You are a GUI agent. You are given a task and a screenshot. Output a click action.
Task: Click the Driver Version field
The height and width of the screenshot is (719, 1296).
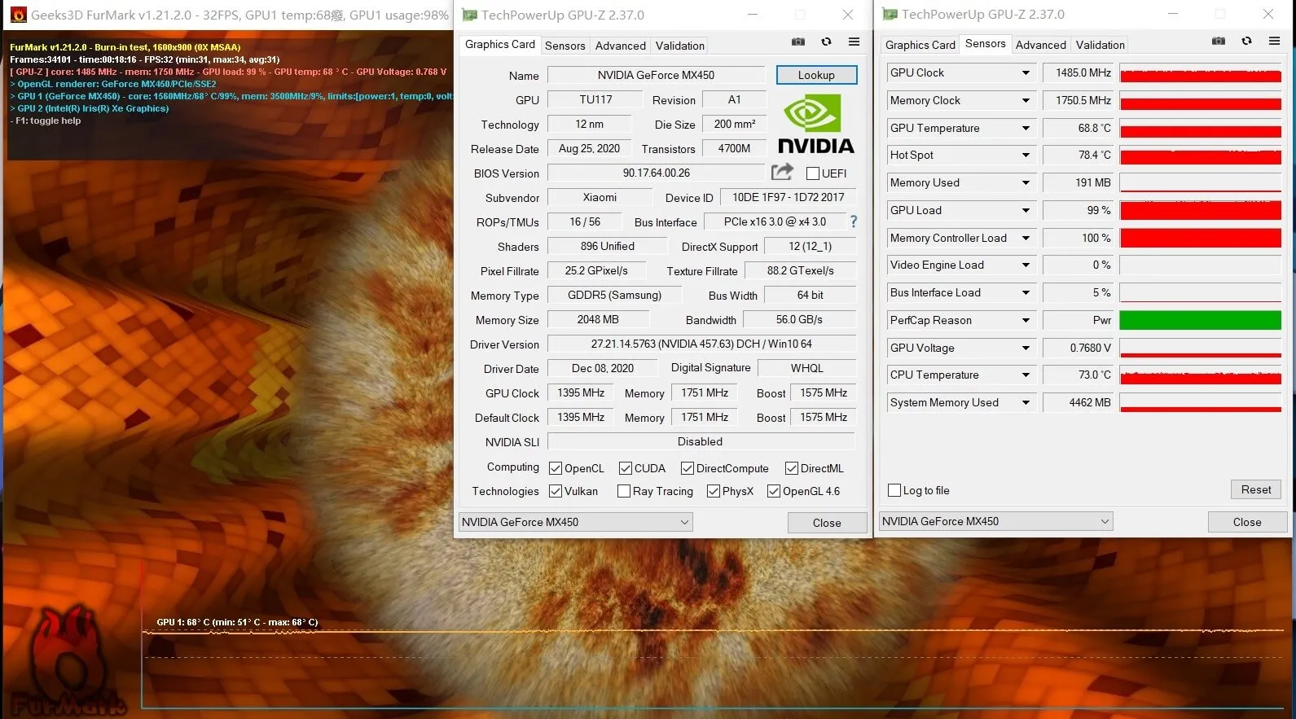pos(701,344)
